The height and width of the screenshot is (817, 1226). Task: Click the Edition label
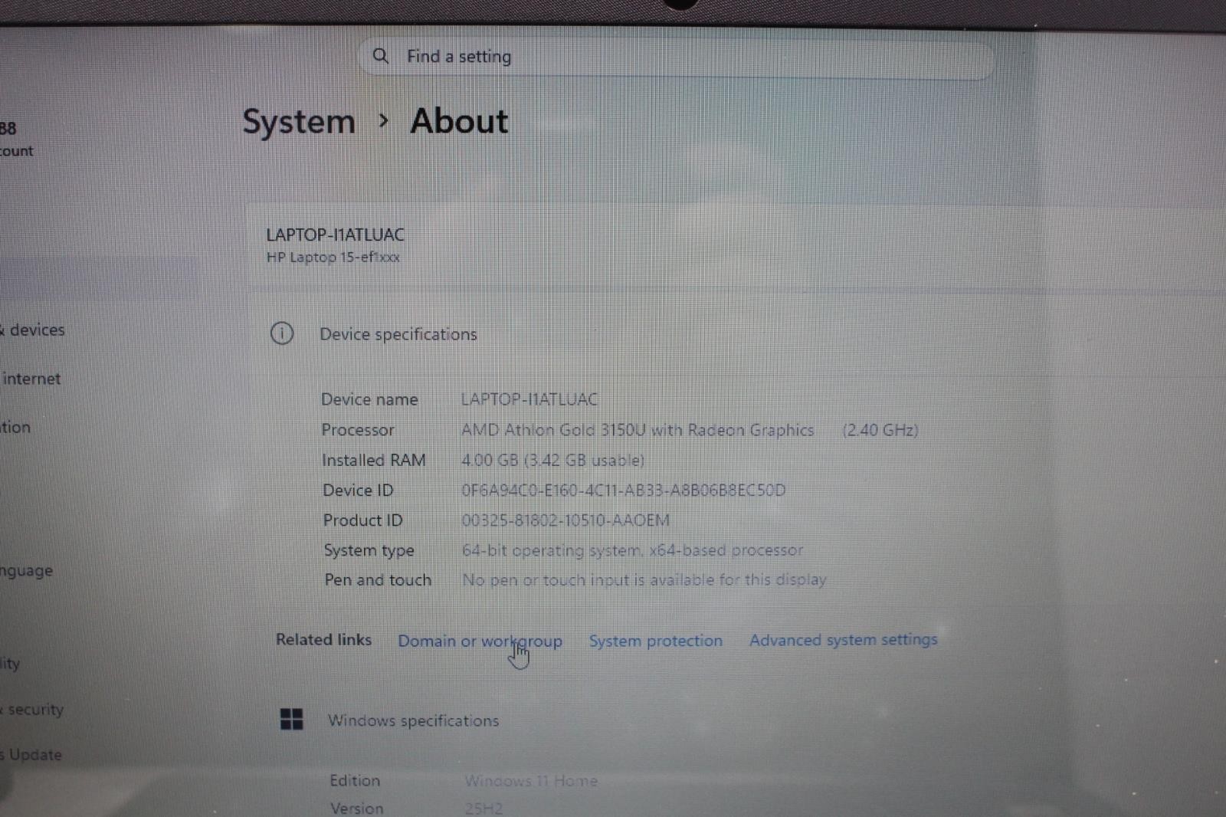coord(355,780)
